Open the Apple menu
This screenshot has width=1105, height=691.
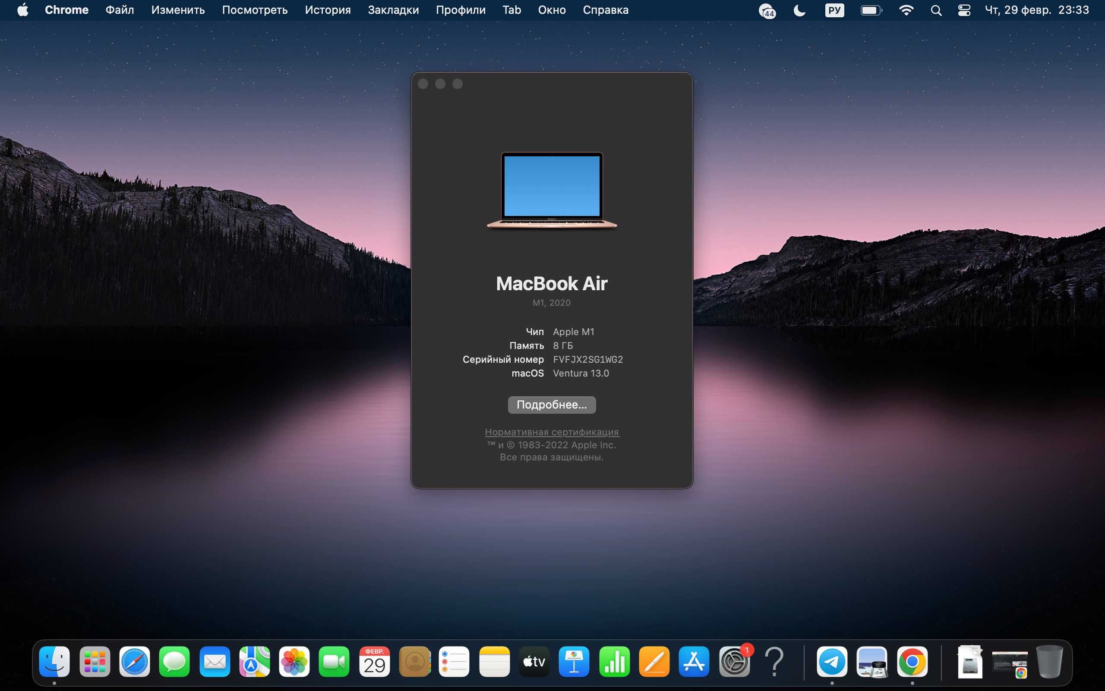coord(23,10)
